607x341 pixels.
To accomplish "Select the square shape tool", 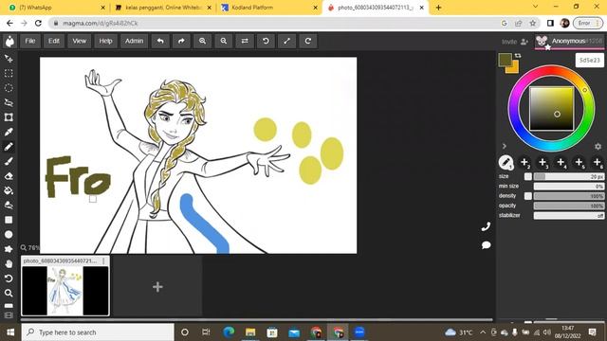I will tap(9, 220).
